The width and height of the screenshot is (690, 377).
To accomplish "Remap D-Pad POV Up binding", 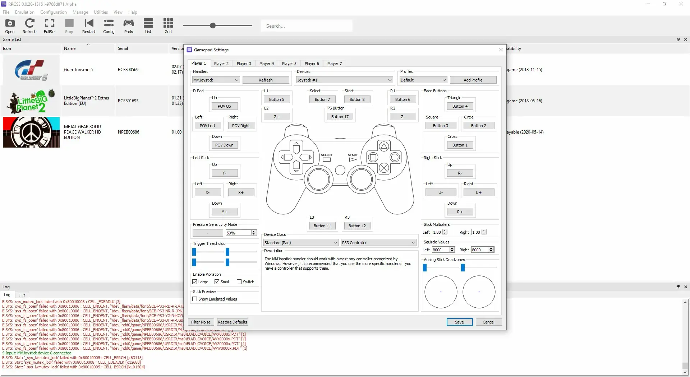I will (x=224, y=106).
